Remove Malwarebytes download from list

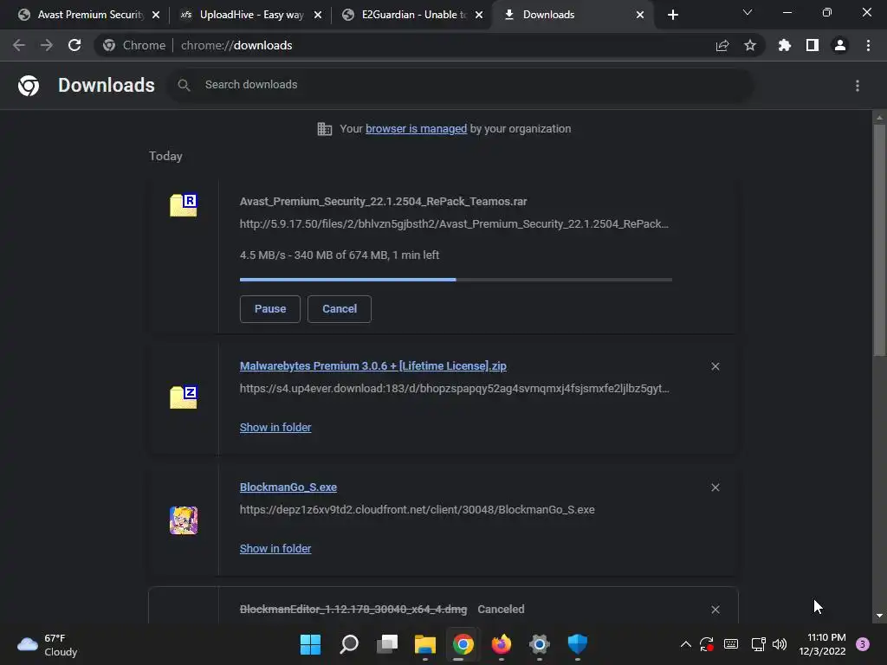click(715, 366)
